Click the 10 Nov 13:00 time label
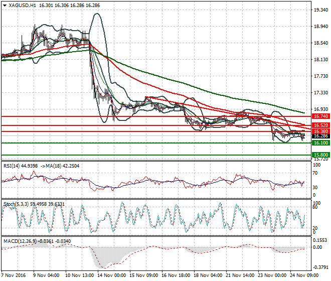The image size is (331, 281). 79,275
